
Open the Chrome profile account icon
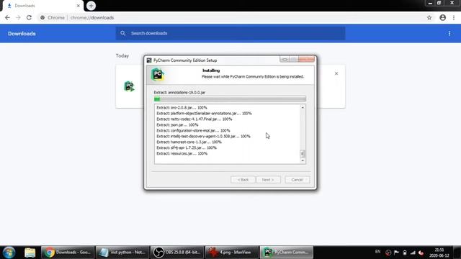pyautogui.click(x=442, y=17)
